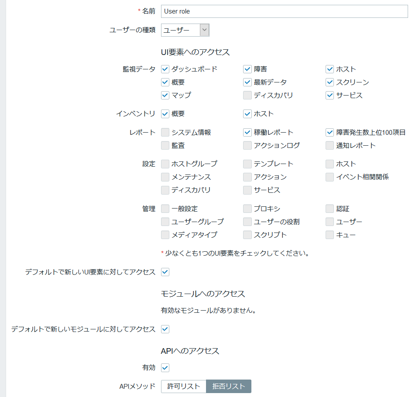Click the 名前 field containing User role

(284, 11)
